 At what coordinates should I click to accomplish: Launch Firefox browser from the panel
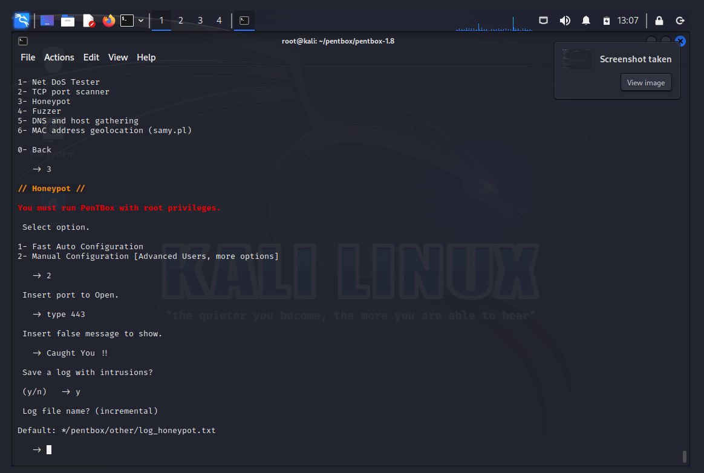click(109, 21)
